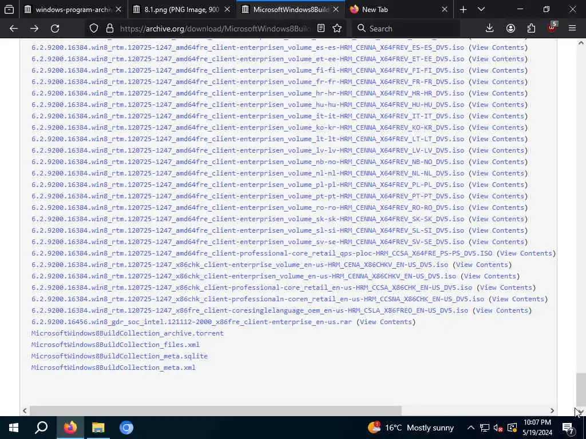
Task: Open the extensions puzzle-piece menu
Action: (x=531, y=29)
